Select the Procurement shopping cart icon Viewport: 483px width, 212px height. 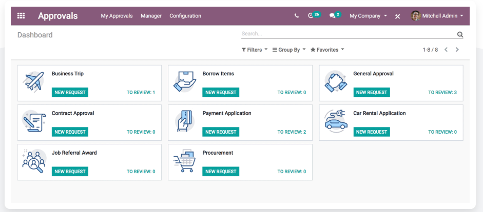(x=185, y=162)
